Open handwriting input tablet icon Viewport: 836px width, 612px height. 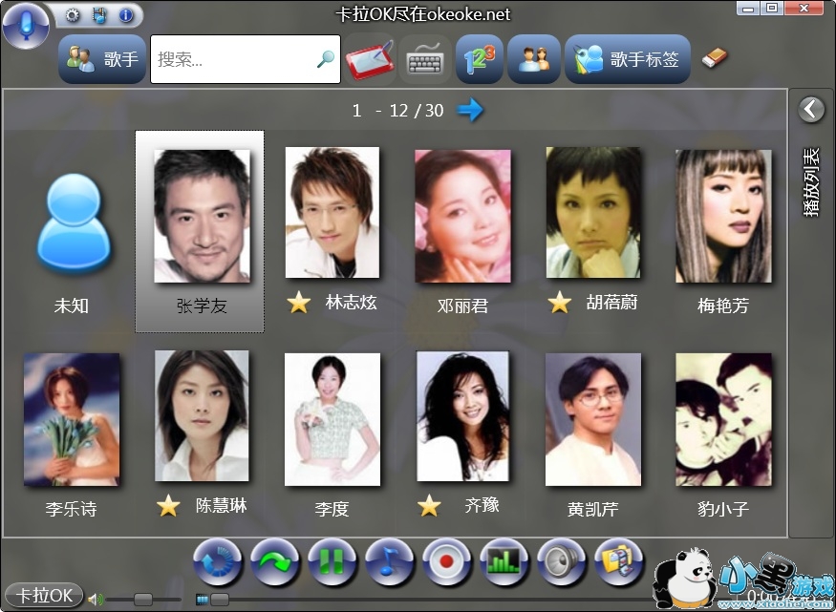(x=370, y=59)
